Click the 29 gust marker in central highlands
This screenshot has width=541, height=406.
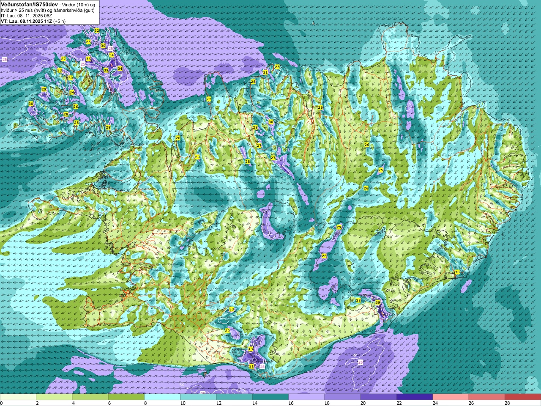[339, 228]
